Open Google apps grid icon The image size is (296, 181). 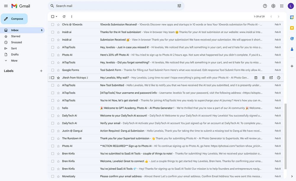[282, 6]
